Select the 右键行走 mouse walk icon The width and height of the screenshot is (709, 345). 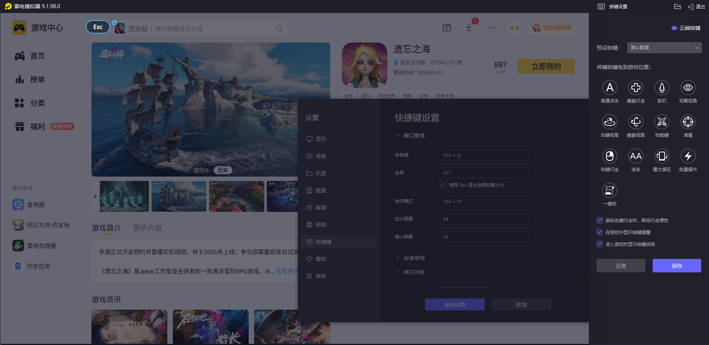[x=610, y=156]
